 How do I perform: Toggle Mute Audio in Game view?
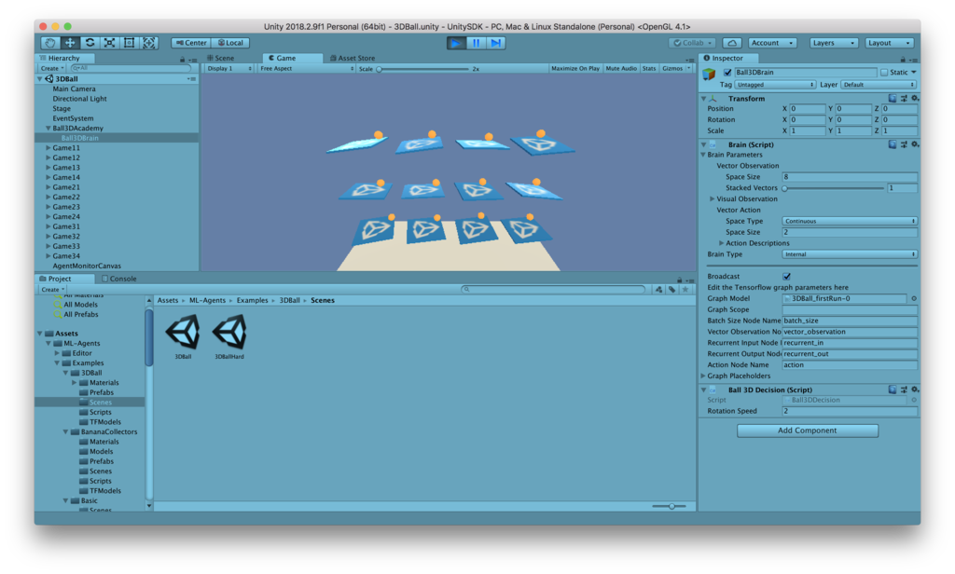tap(621, 69)
